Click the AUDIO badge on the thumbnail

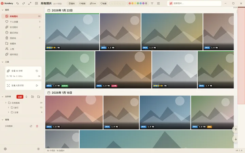point(65,86)
